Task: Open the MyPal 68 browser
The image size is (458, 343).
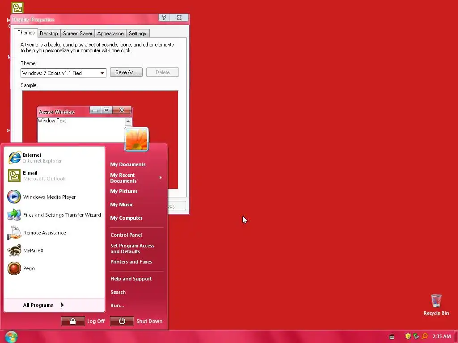Action: (54, 250)
